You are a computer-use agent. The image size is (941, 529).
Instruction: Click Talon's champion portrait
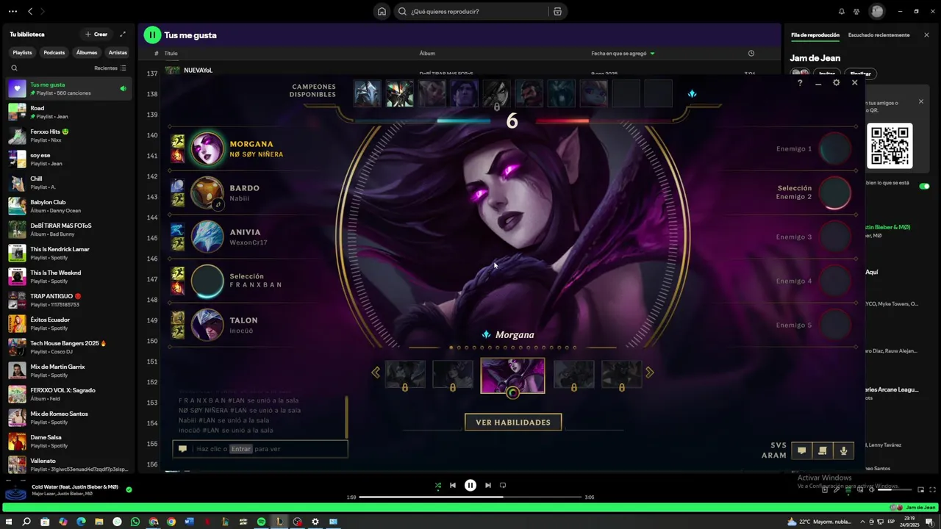[207, 325]
